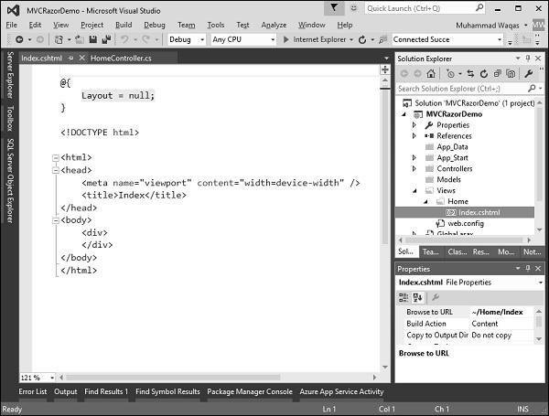Expand the Properties node in Solution Explorer
This screenshot has width=549, height=416.
click(x=414, y=125)
